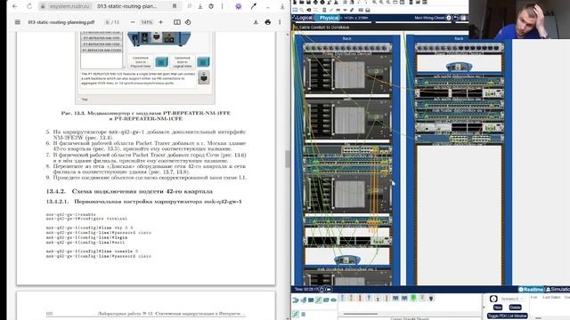Pick the green cable type icon

(413, 298)
